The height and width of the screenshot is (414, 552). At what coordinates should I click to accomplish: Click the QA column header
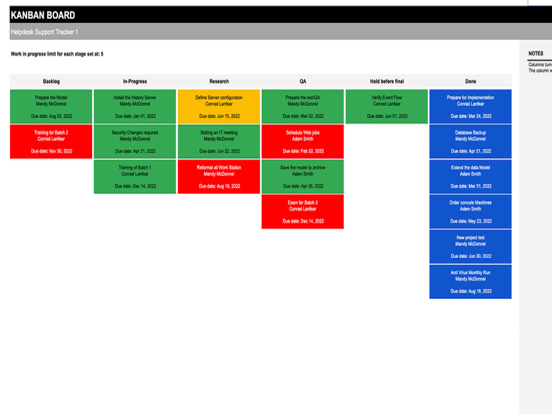click(303, 81)
